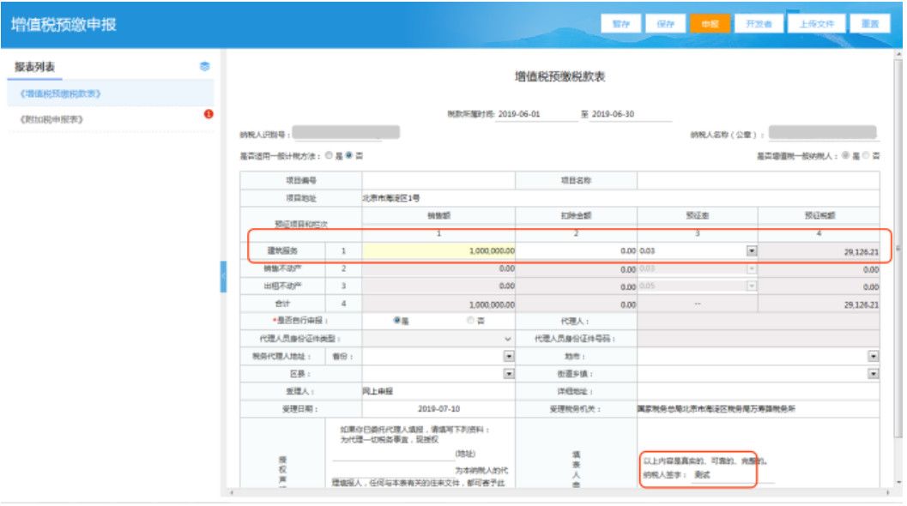The image size is (907, 506).
Task: Click the 出租不动产 row label
Action: [282, 286]
